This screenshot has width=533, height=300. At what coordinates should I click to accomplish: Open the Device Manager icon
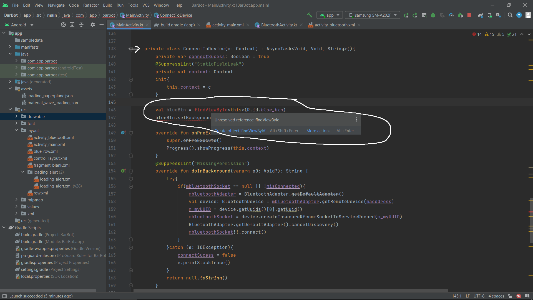tap(490, 15)
